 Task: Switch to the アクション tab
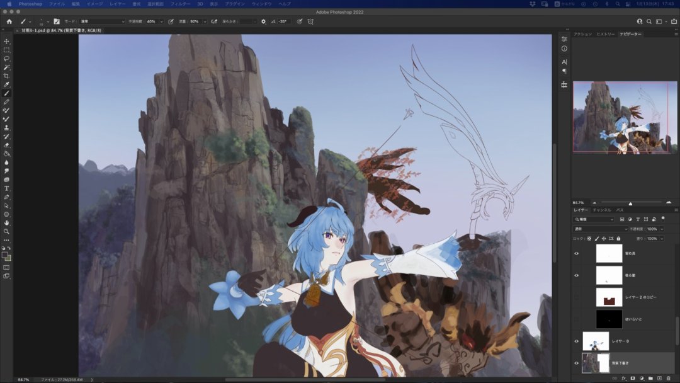tap(582, 34)
